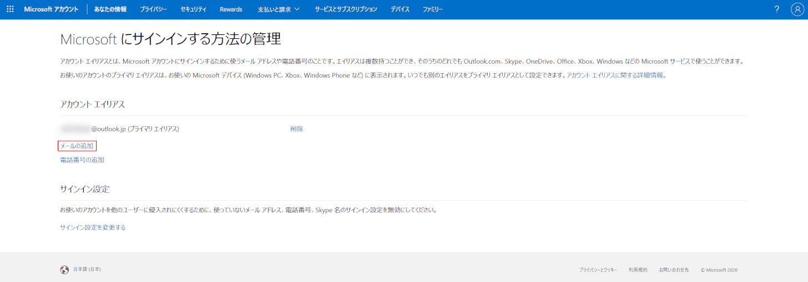Click the メールの追加 link

tap(77, 146)
